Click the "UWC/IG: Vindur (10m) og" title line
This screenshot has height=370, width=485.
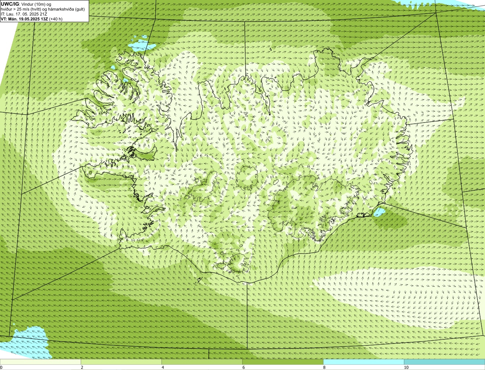point(26,4)
